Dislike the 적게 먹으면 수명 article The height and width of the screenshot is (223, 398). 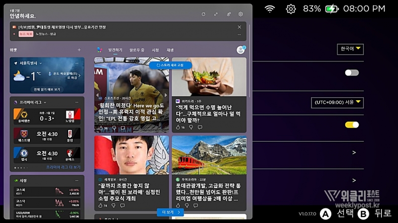(191, 127)
